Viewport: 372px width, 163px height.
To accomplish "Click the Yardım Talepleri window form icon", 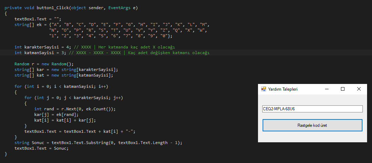I will [x=263, y=89].
